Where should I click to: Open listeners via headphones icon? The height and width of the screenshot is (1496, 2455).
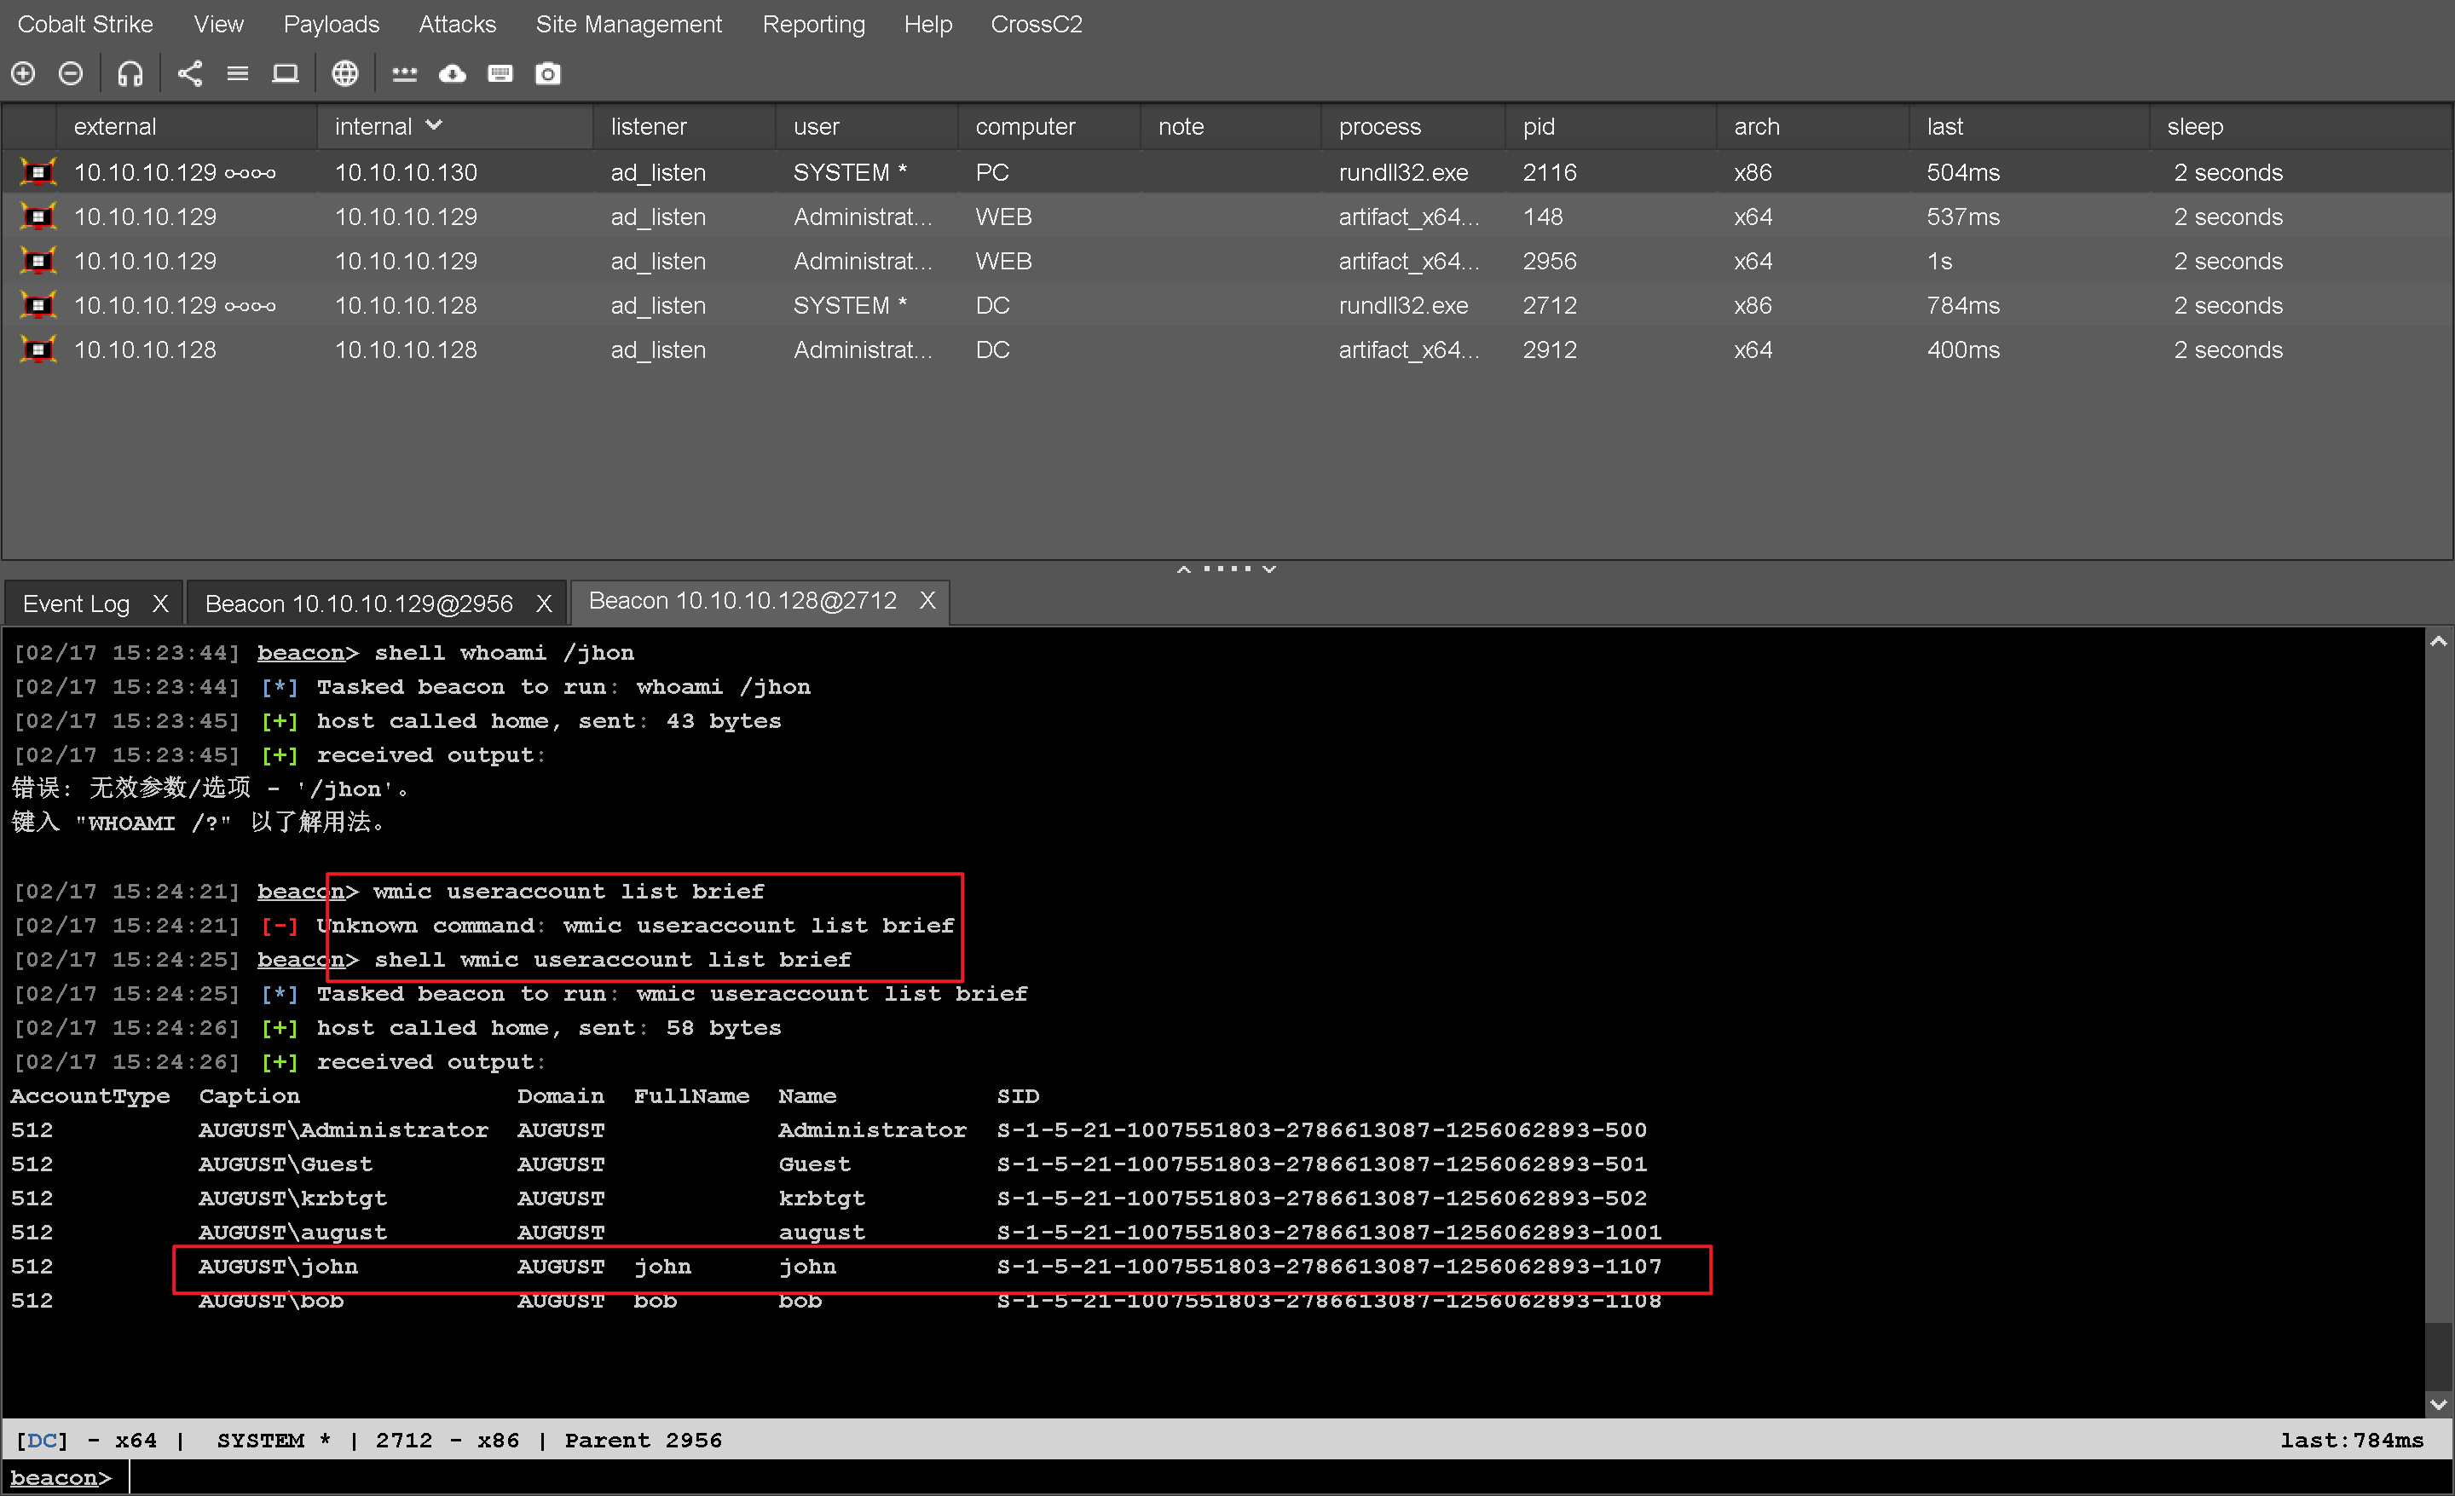click(130, 73)
